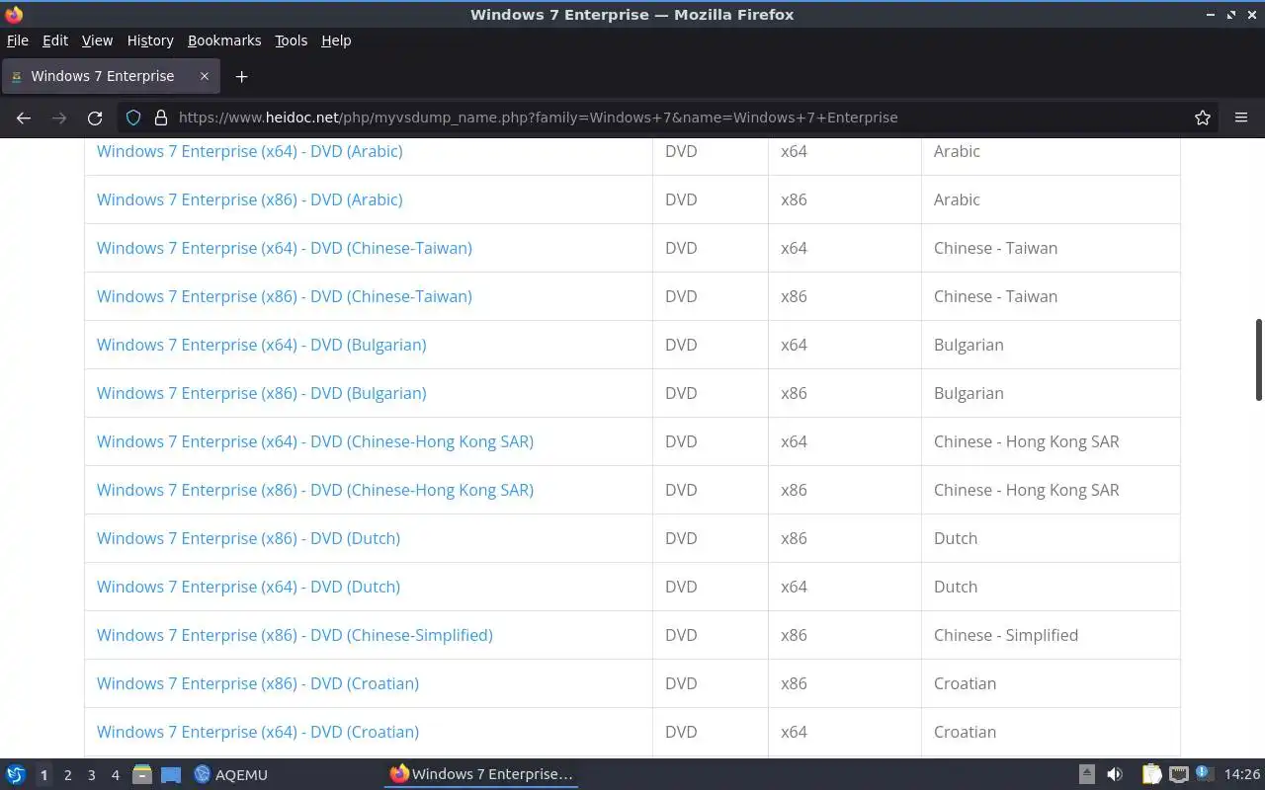Screen dimensions: 1265x790
Task: Launch the file manager from the taskbar
Action: click(141, 774)
